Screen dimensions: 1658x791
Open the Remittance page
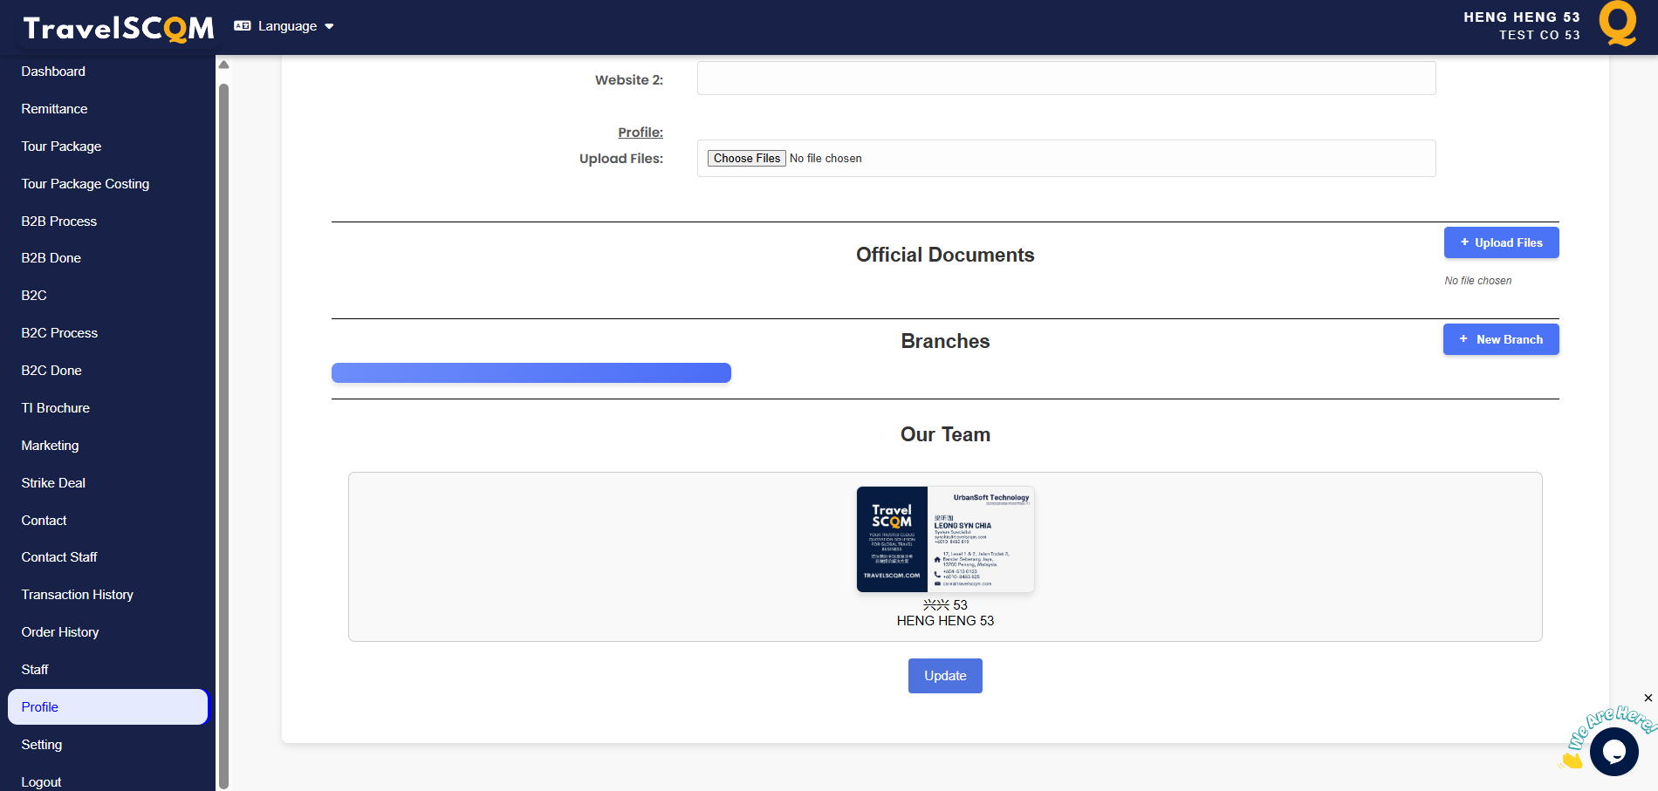[54, 109]
